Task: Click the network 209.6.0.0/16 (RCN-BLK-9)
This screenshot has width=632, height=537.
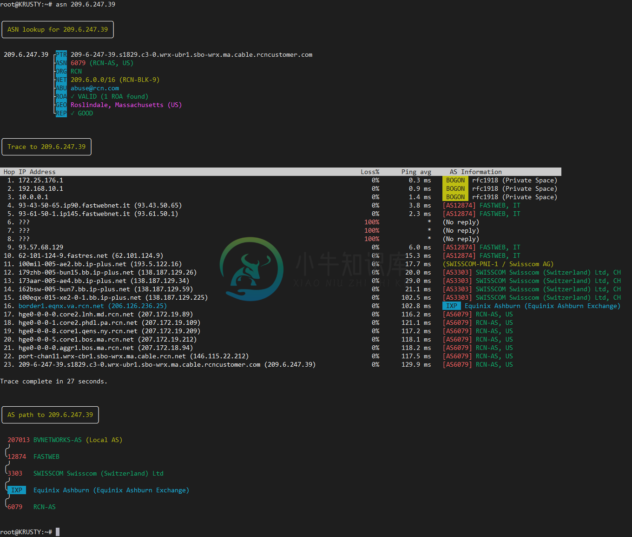Action: point(115,80)
